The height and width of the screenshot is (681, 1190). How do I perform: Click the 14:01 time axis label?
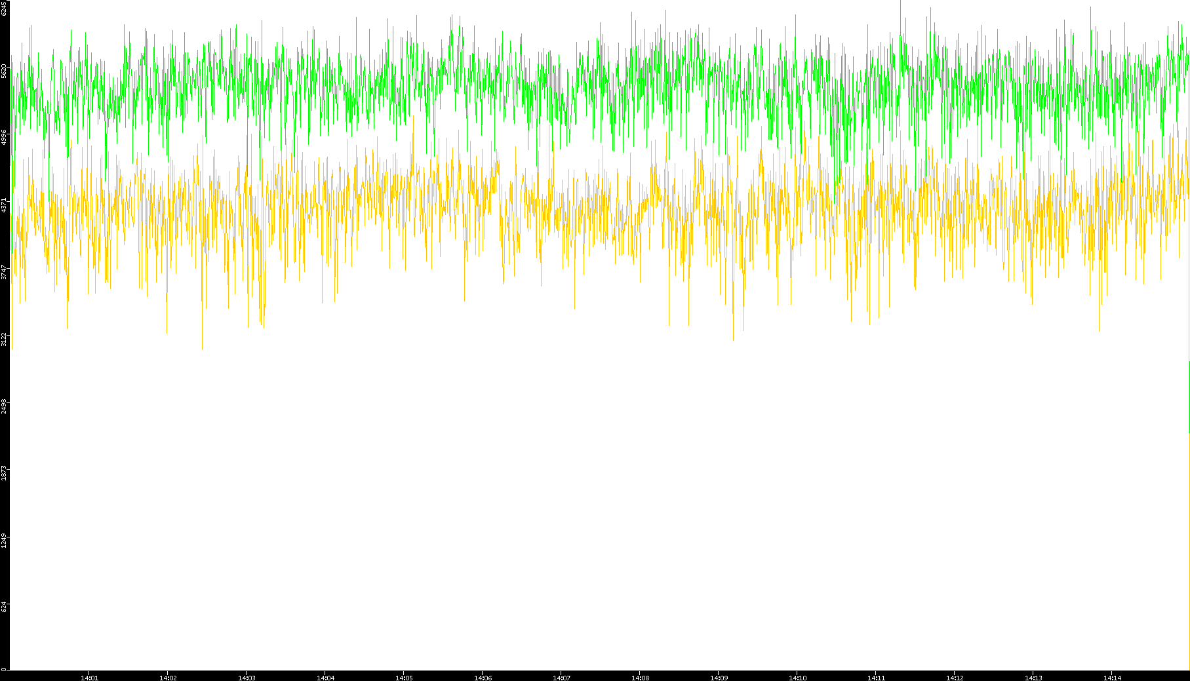[89, 678]
